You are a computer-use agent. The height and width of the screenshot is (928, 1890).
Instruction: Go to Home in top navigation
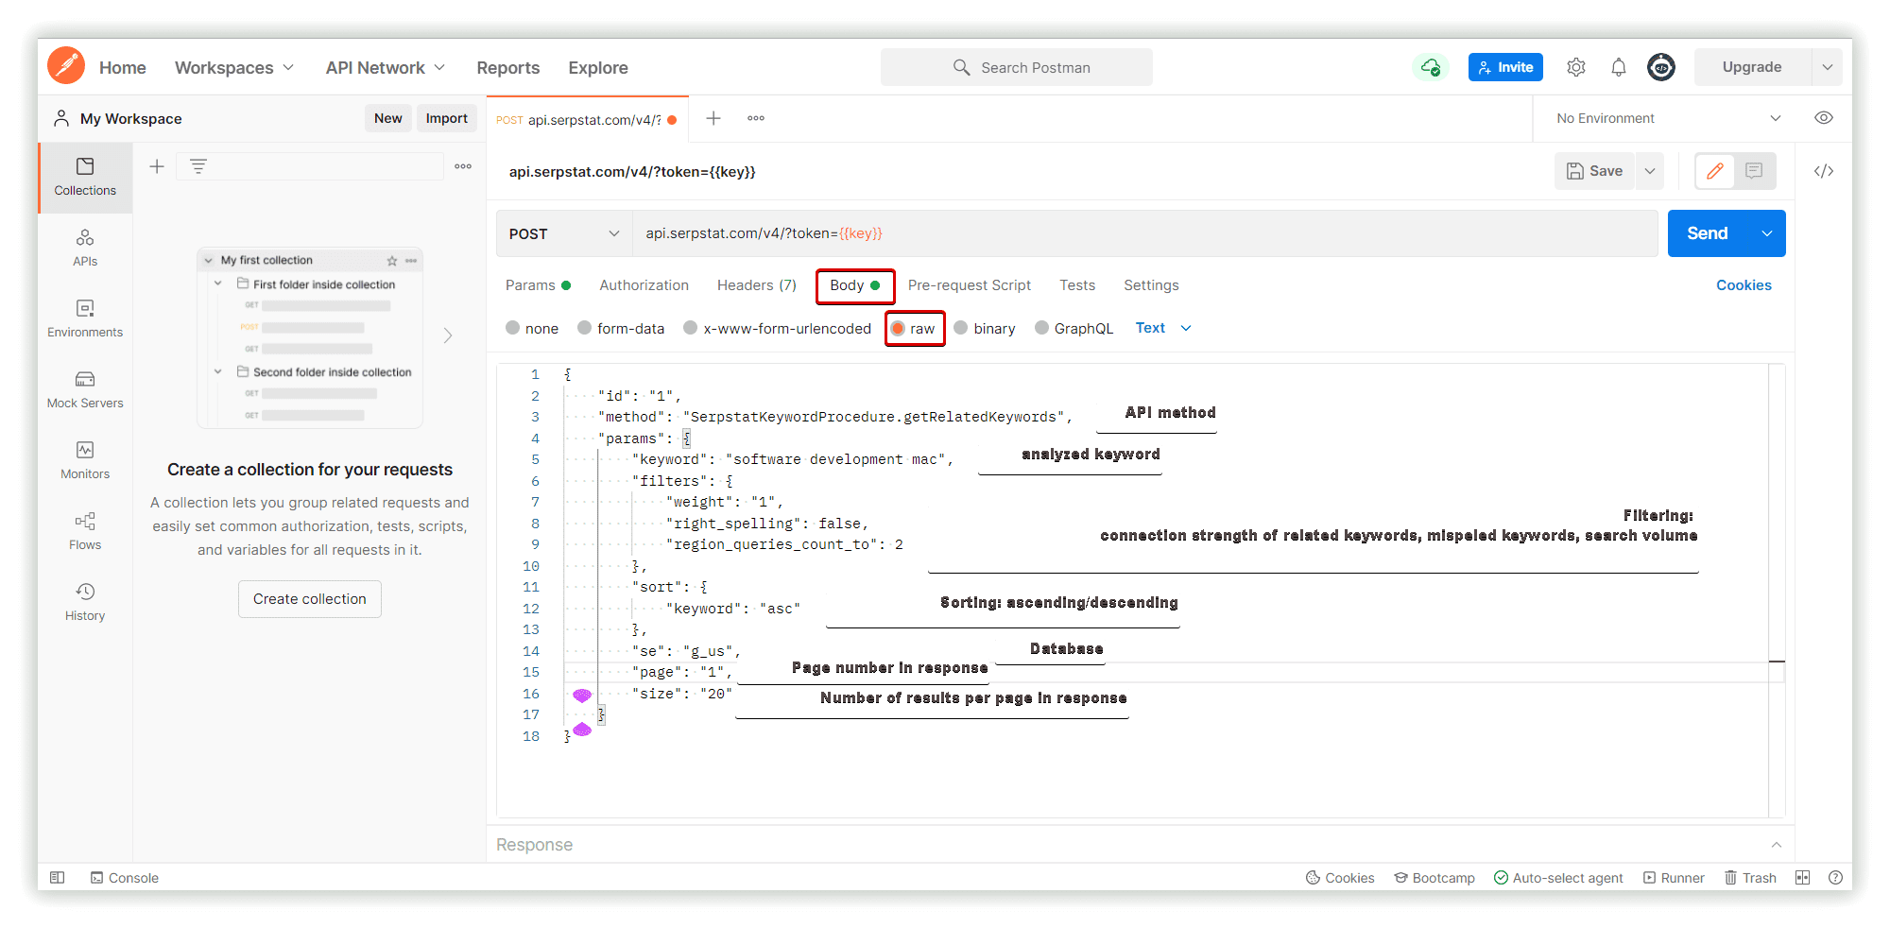coord(123,68)
